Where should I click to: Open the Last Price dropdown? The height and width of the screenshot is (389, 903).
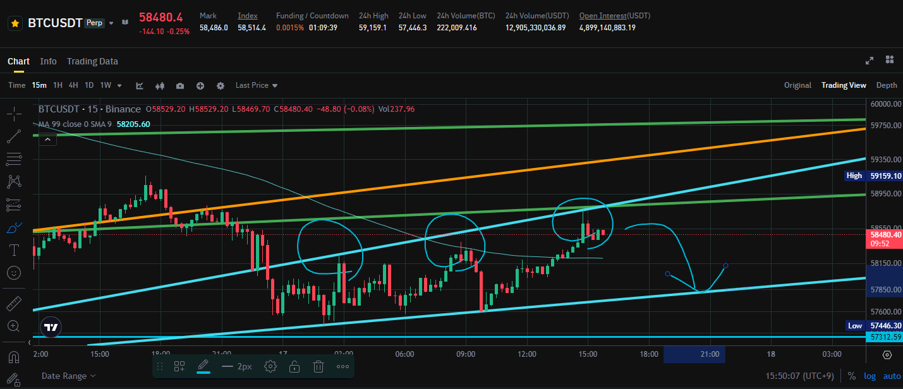click(257, 85)
